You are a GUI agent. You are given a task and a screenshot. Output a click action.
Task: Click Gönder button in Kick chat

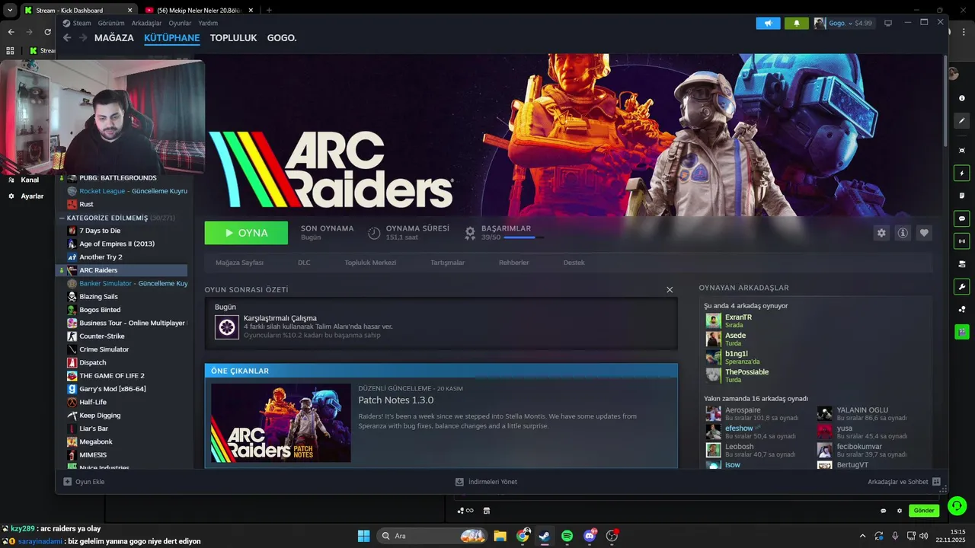(x=924, y=511)
